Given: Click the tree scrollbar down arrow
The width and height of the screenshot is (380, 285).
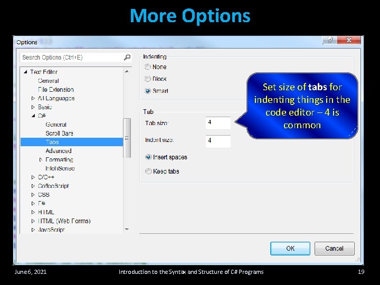Looking at the screenshot, I should (x=127, y=229).
